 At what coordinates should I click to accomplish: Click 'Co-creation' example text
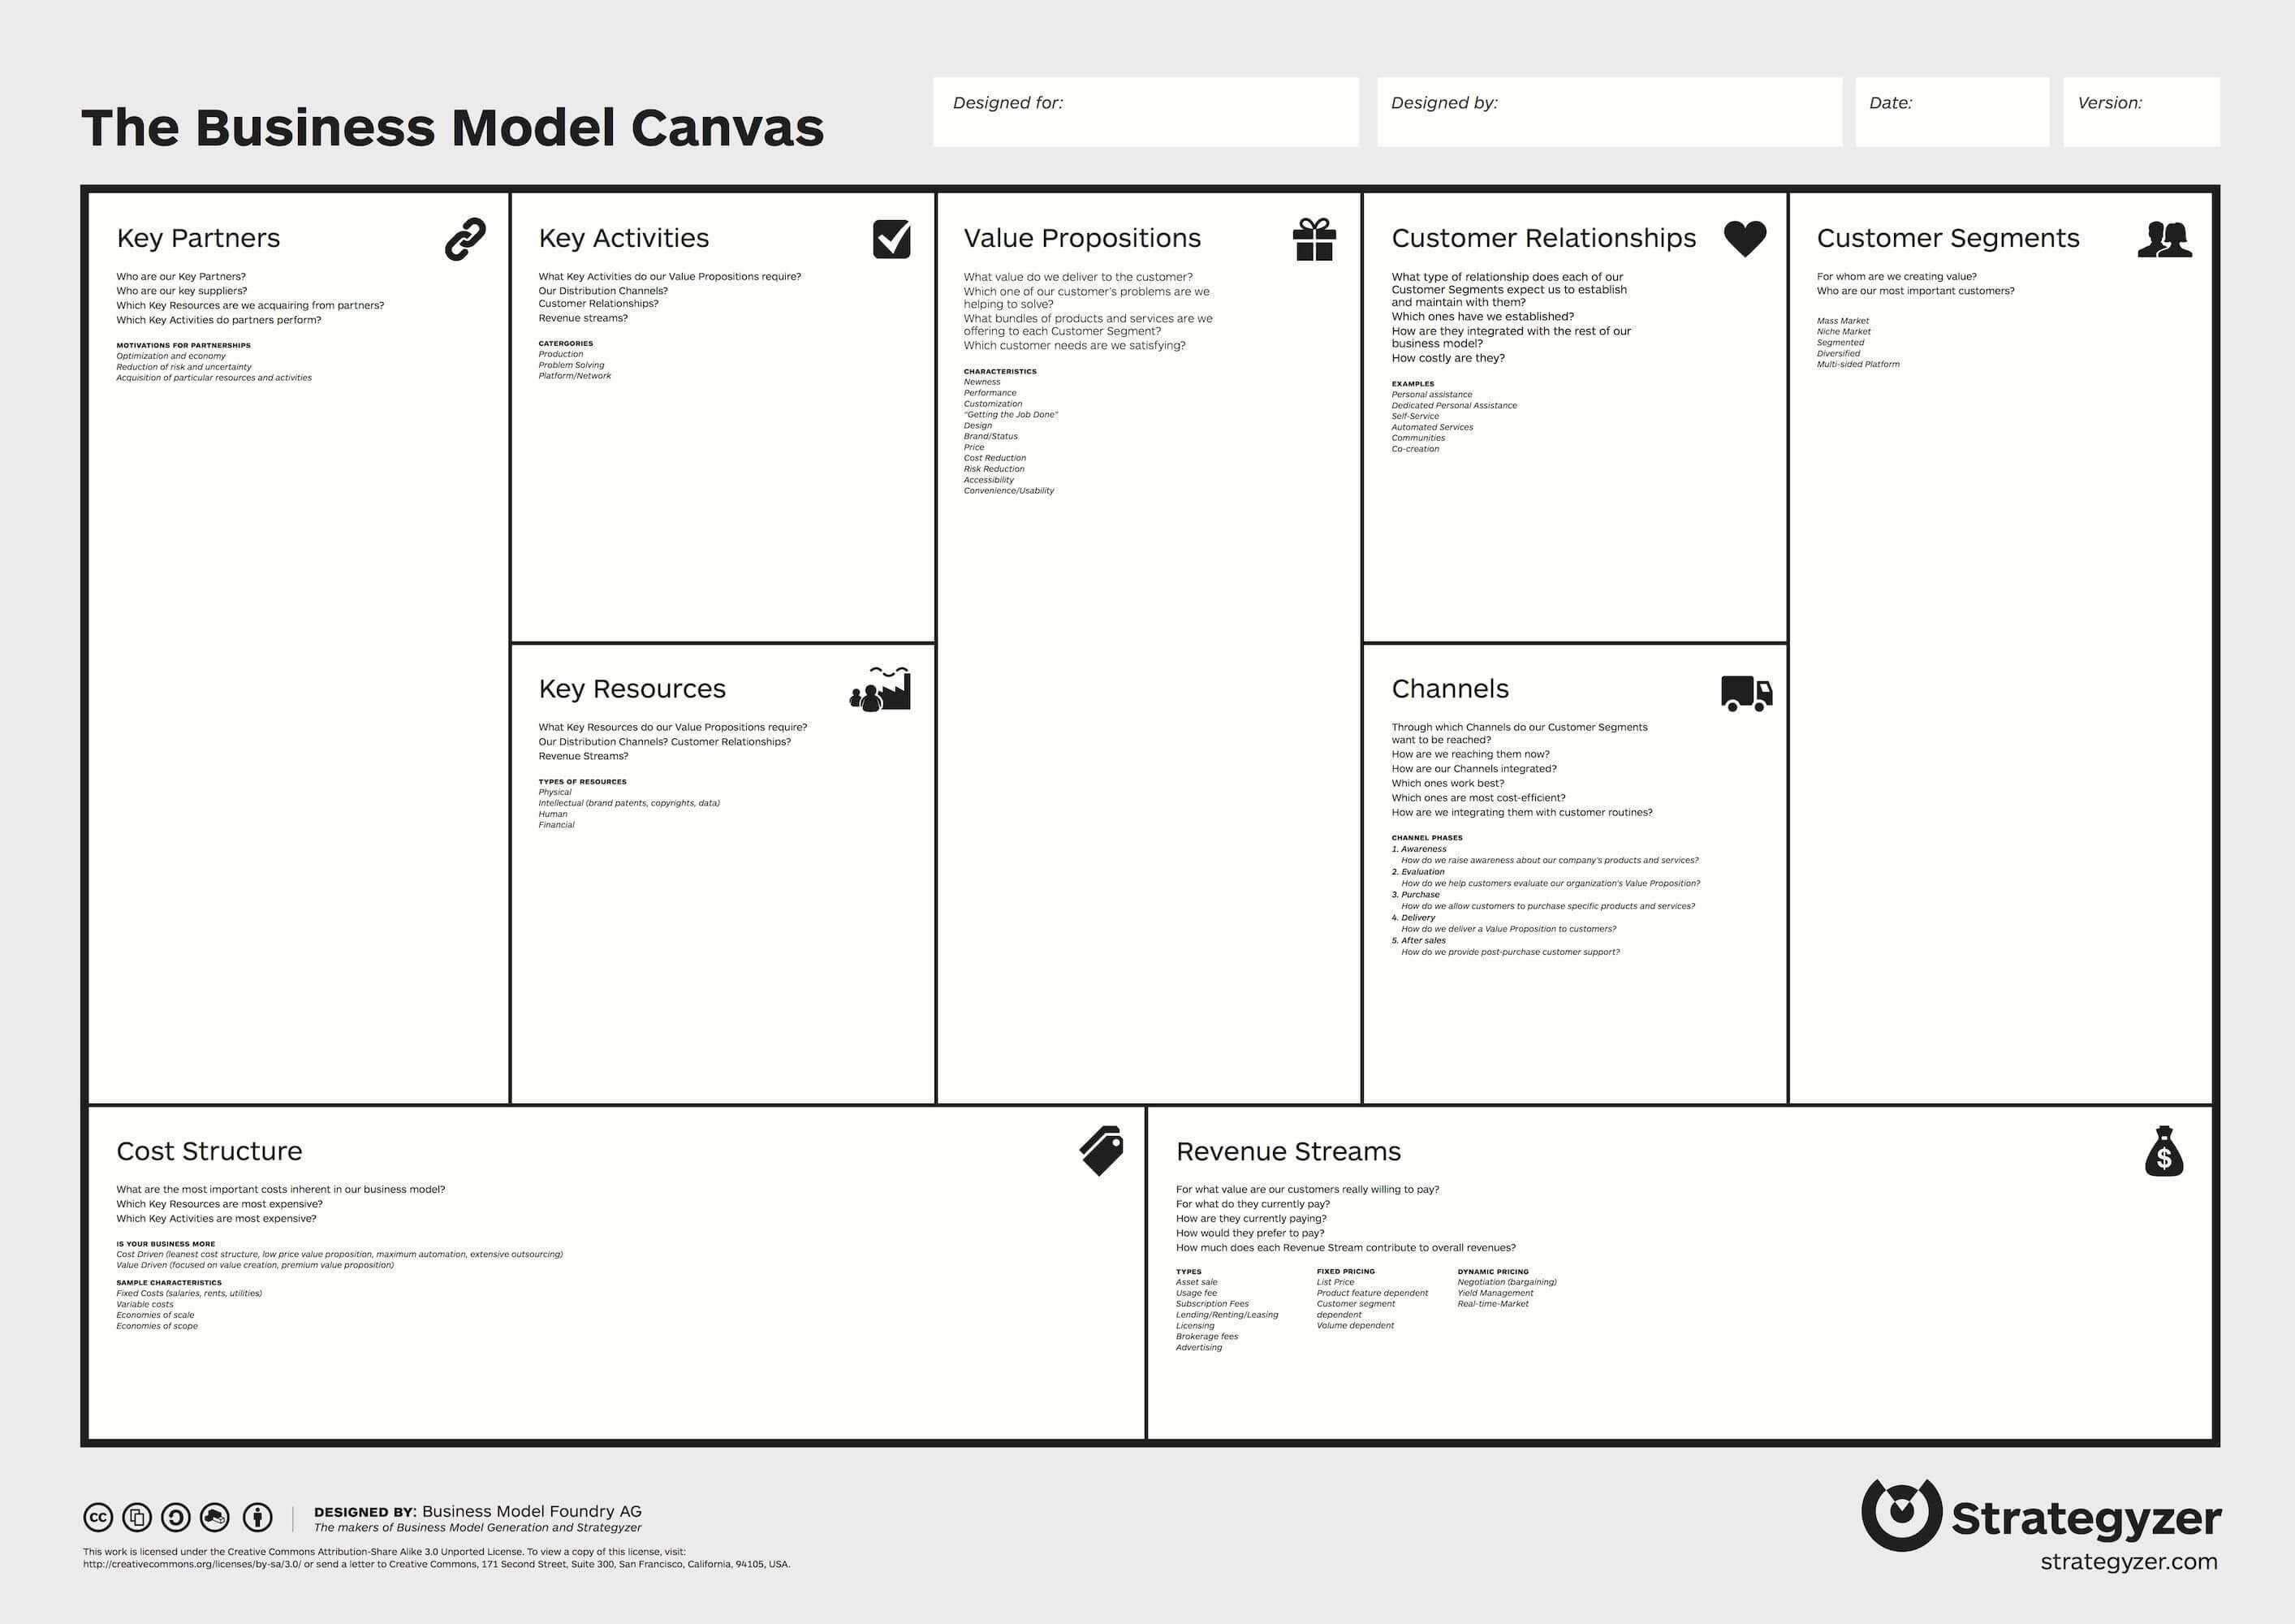coord(1415,449)
